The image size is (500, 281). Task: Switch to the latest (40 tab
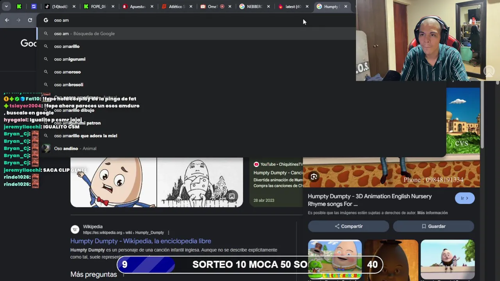point(290,6)
